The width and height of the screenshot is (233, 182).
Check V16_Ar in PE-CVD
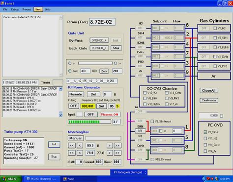tap(205, 151)
